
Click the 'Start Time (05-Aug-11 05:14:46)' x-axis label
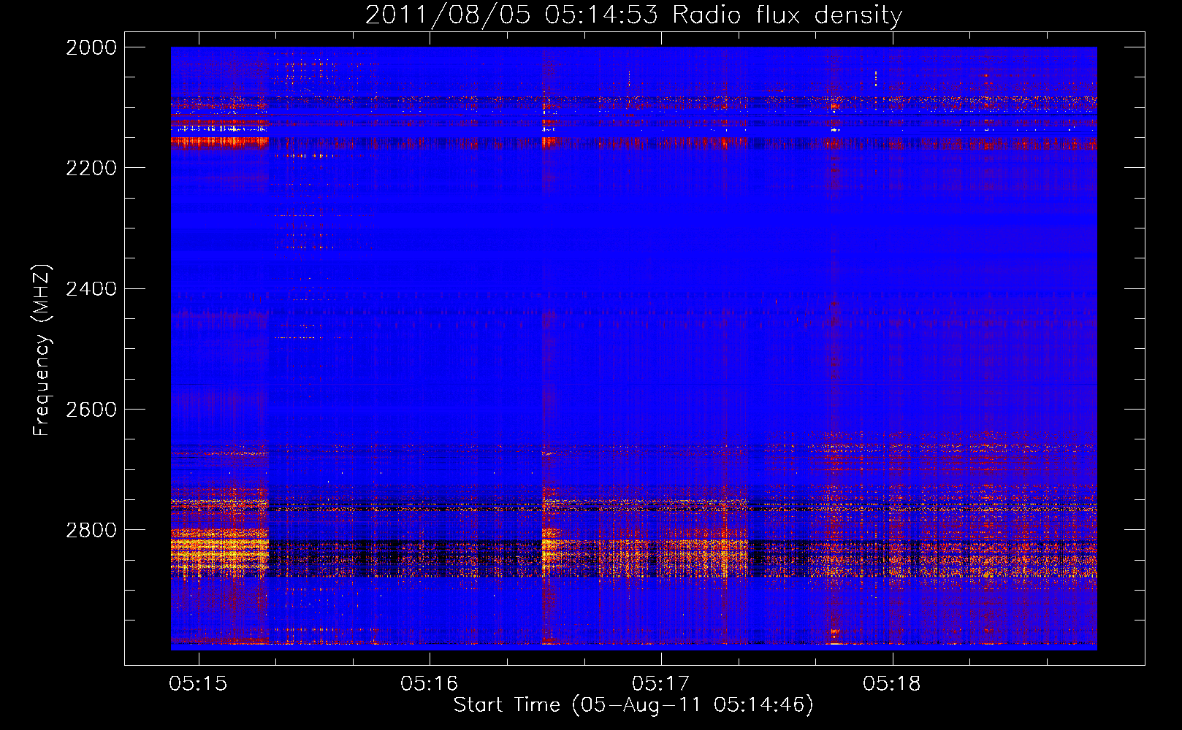[633, 705]
